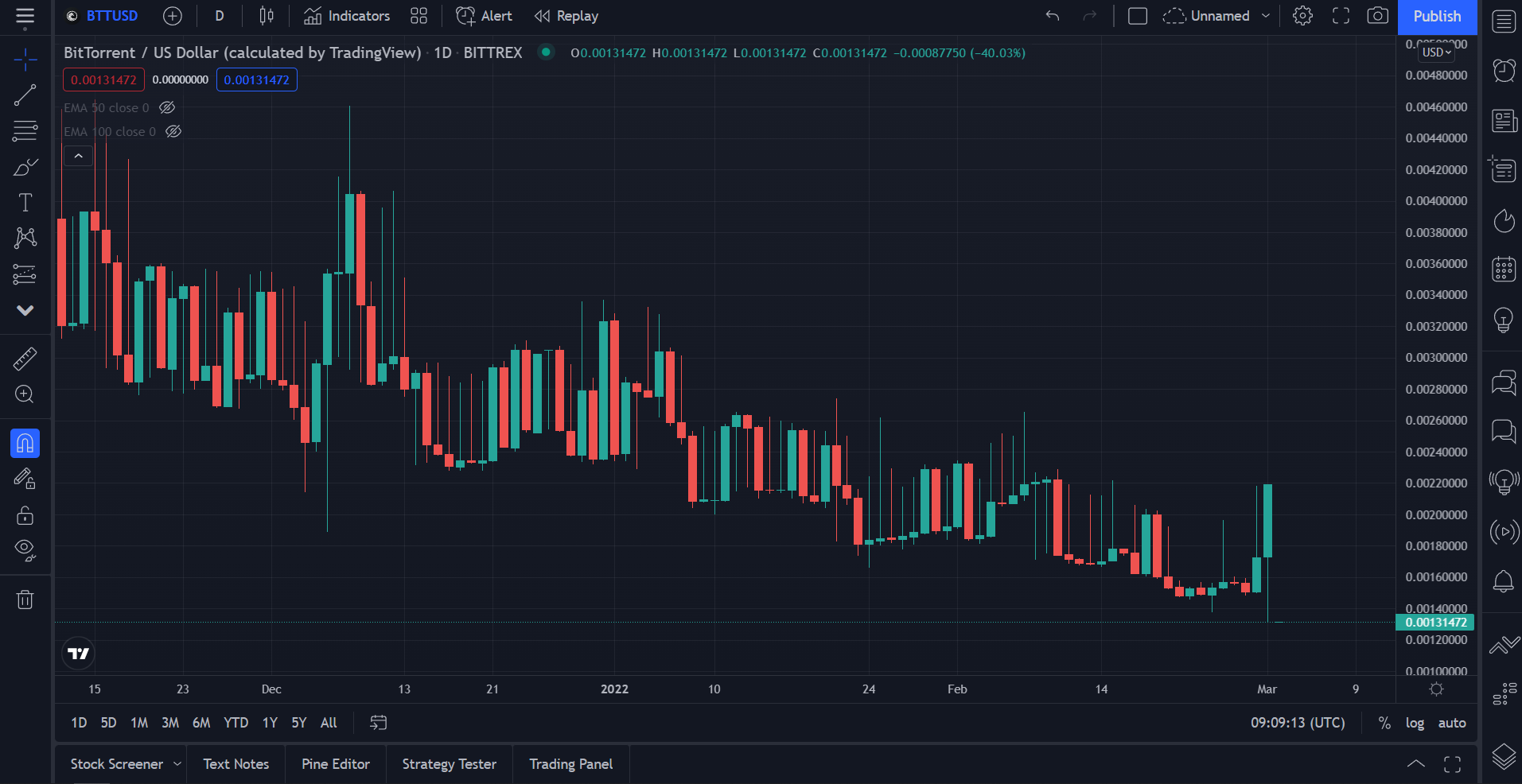1522x784 pixels.
Task: Open indicator templates menu
Action: click(418, 16)
